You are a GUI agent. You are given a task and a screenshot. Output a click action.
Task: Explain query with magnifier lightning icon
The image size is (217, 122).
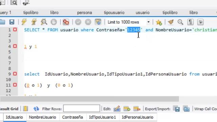coord(44,22)
